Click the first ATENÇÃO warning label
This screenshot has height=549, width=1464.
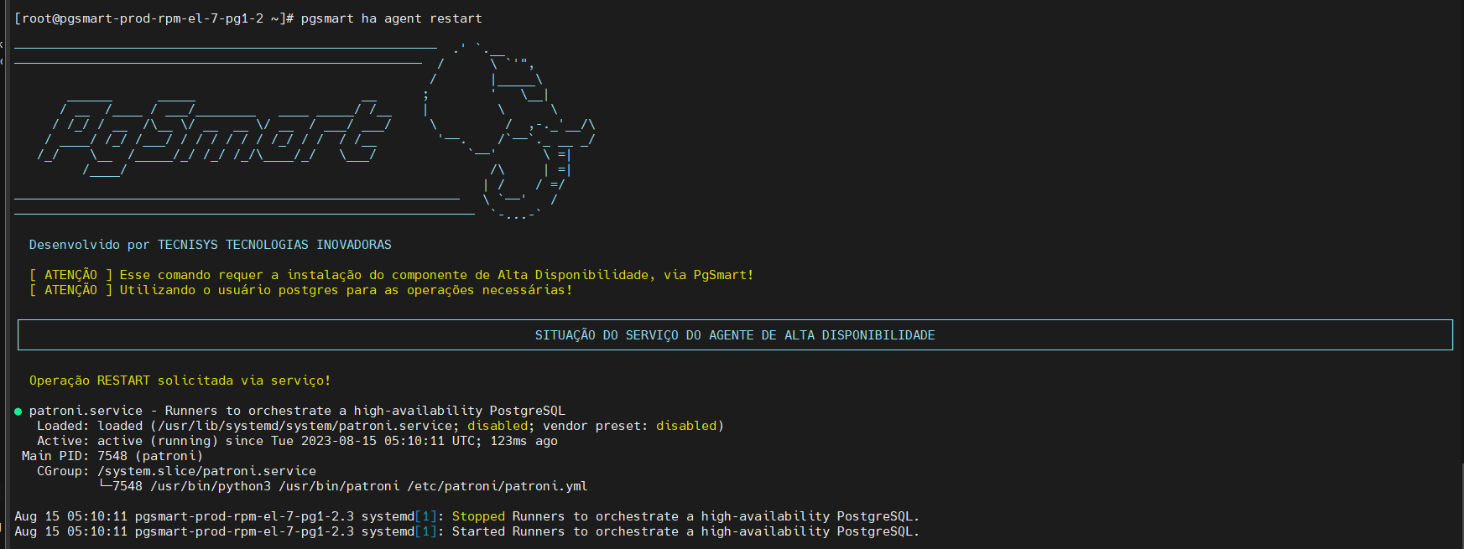(70, 275)
